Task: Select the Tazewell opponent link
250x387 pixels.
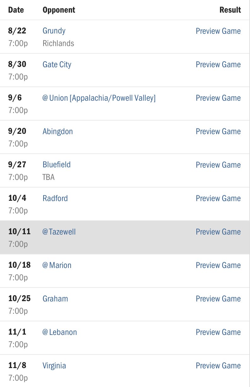Action: click(59, 232)
